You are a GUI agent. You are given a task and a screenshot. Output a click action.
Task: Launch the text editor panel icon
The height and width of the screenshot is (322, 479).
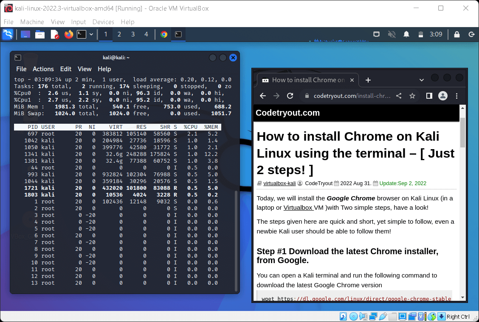55,34
